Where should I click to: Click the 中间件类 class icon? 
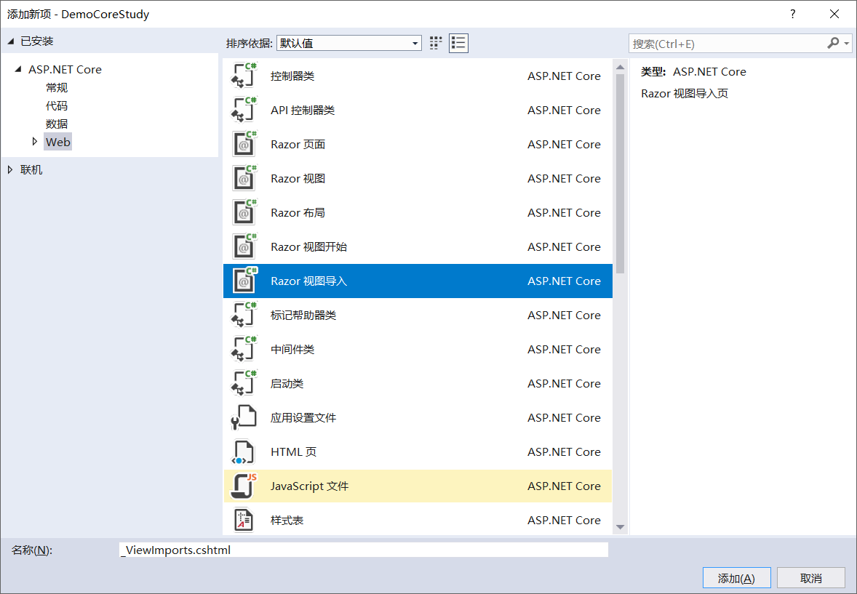[244, 349]
